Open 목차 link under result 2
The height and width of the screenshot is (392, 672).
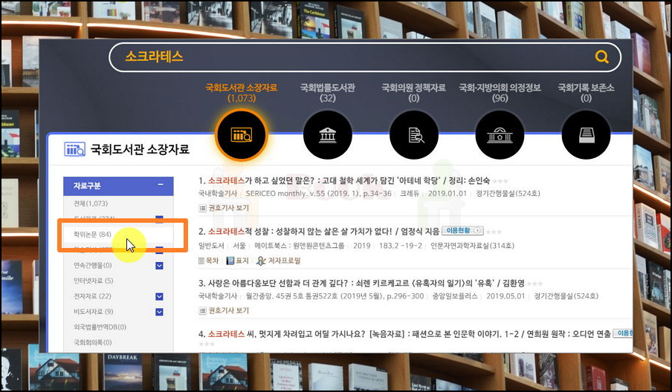[x=212, y=261]
